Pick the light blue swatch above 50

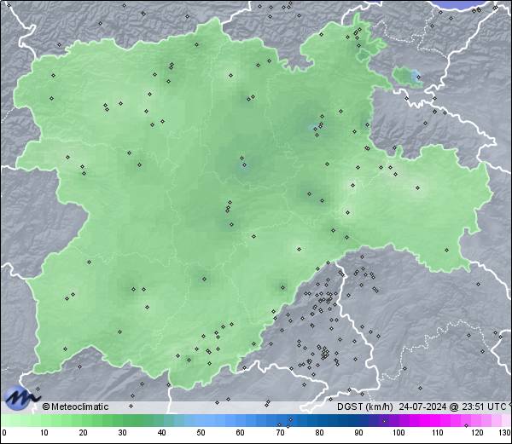click(201, 420)
